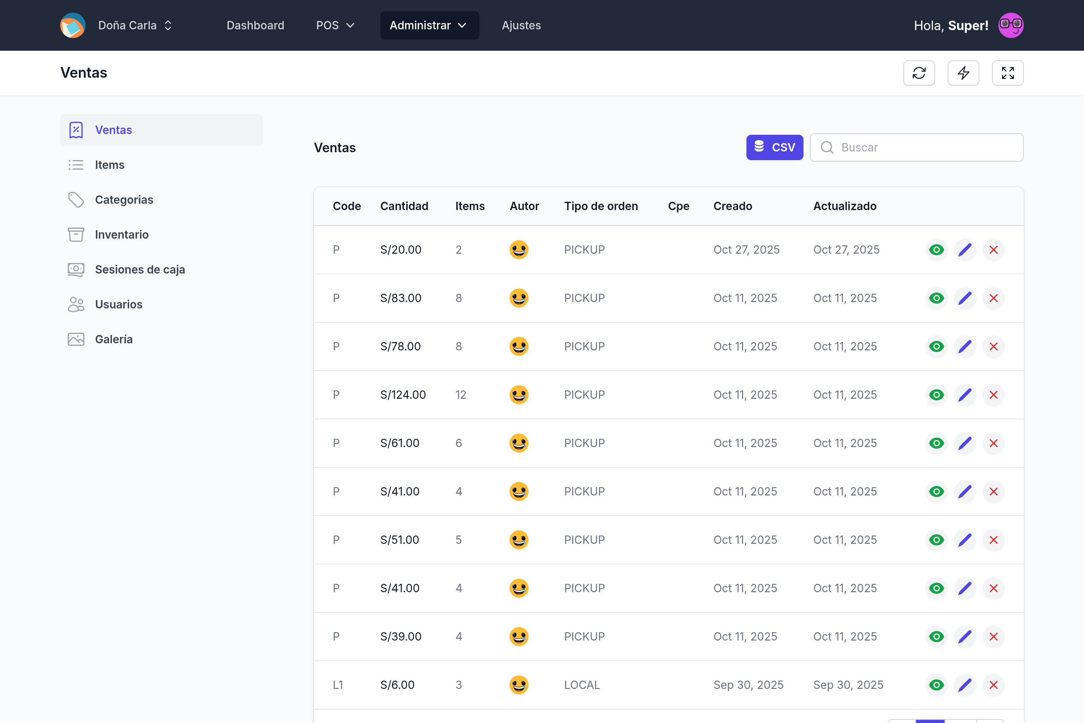Delete the S/20.00 sale
Viewport: 1084px width, 723px height.
pos(994,250)
